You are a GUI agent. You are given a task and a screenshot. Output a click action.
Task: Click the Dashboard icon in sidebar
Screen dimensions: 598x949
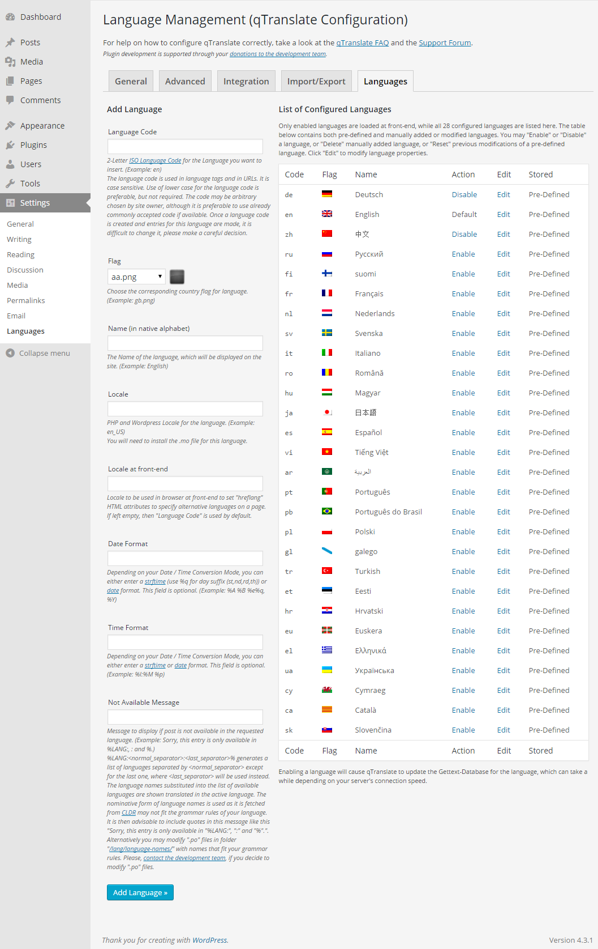click(x=10, y=17)
